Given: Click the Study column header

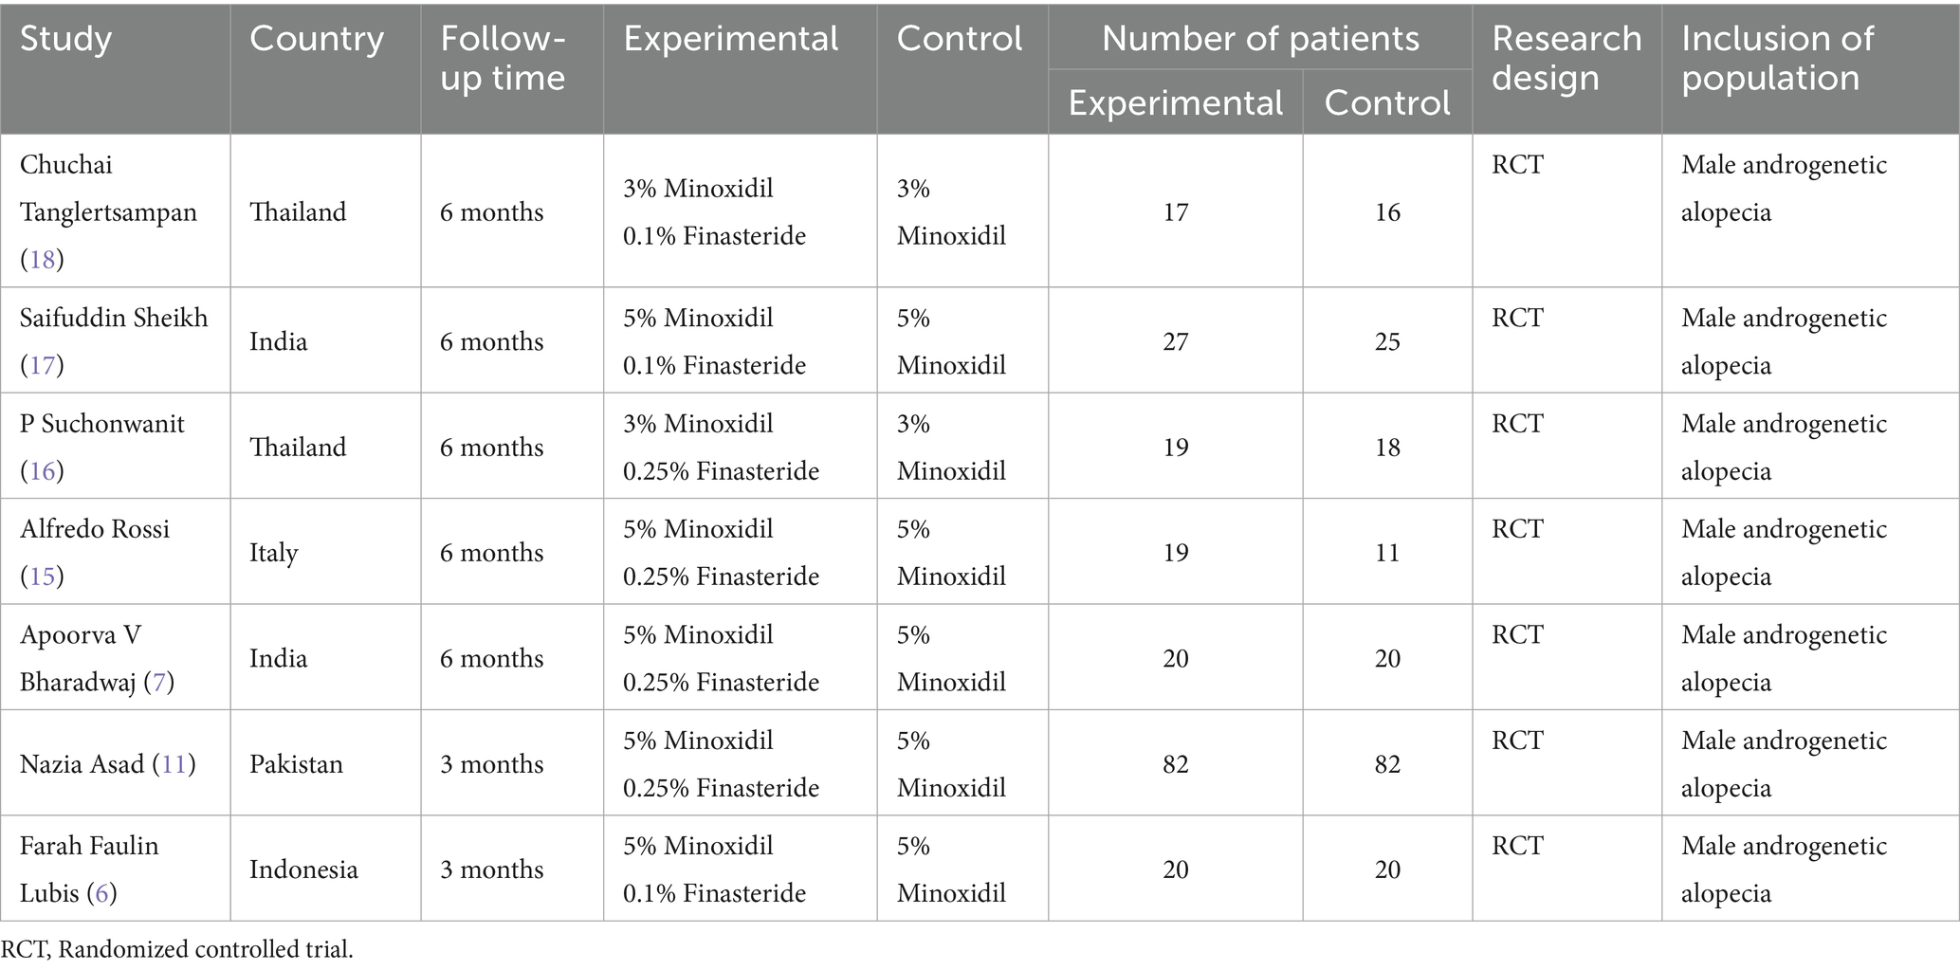Looking at the screenshot, I should (66, 39).
